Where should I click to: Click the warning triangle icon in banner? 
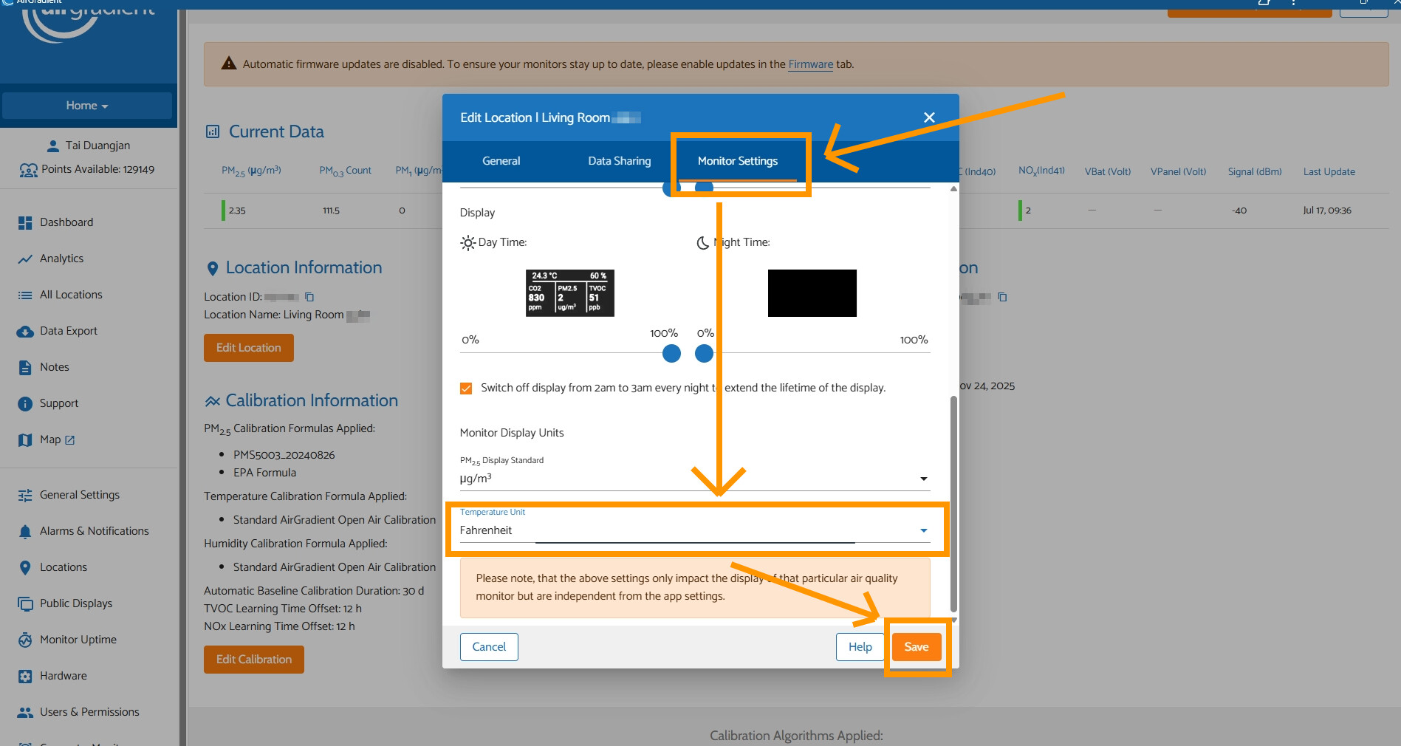(229, 64)
